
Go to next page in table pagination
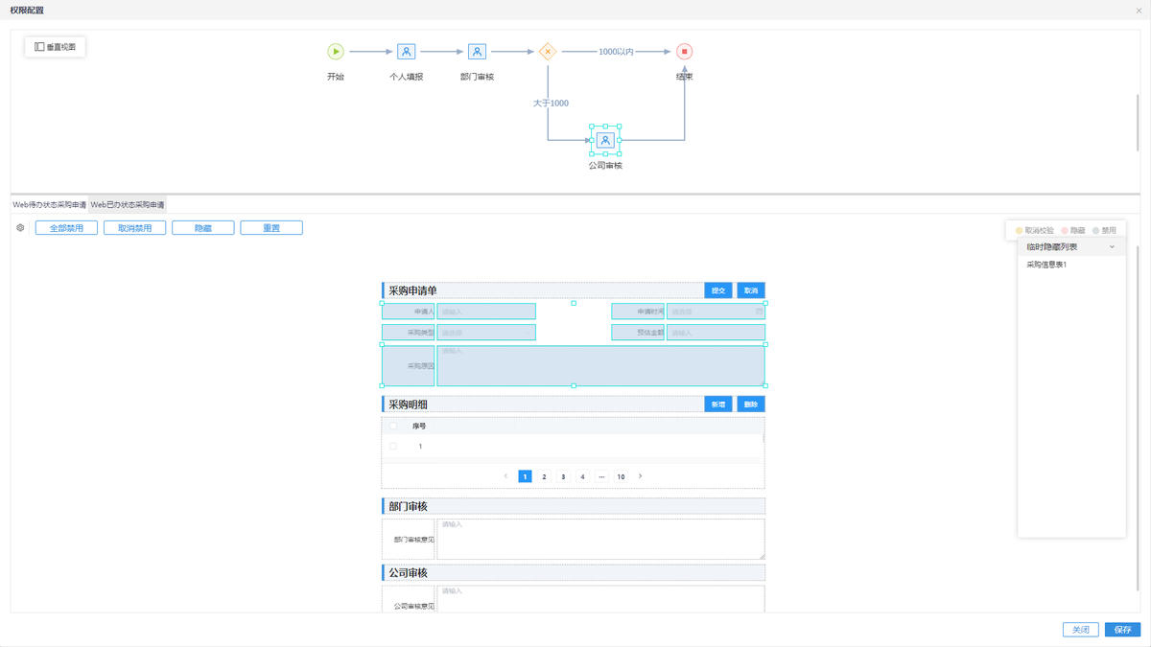[641, 476]
